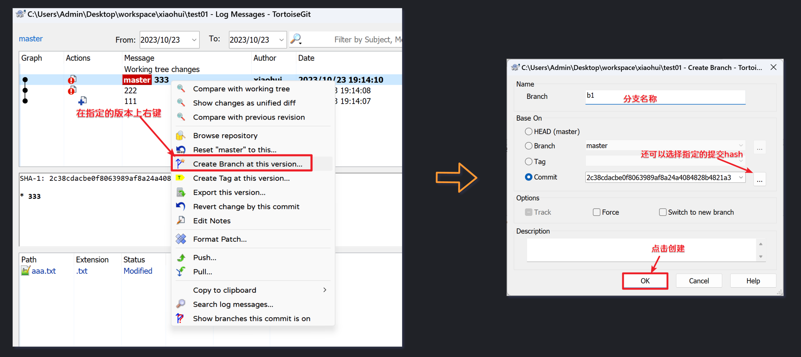The image size is (801, 357).
Task: Click the green Push arrow icon
Action: tap(181, 258)
